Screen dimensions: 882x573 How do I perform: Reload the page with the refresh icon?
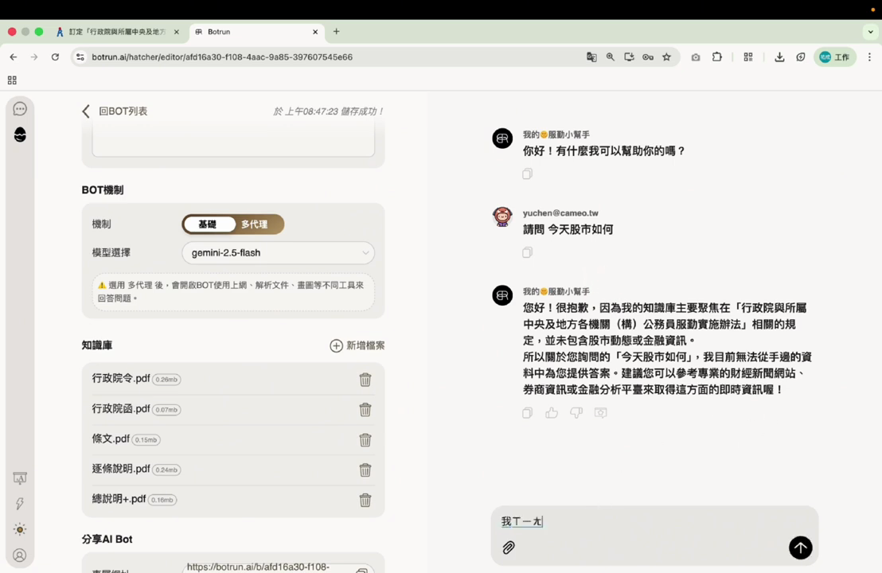[x=55, y=57]
